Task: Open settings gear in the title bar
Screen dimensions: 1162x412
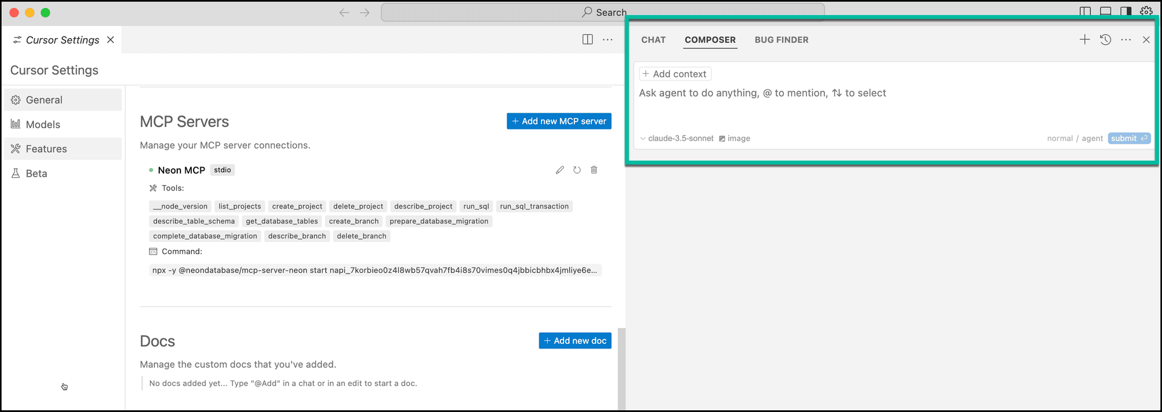Action: (1146, 11)
